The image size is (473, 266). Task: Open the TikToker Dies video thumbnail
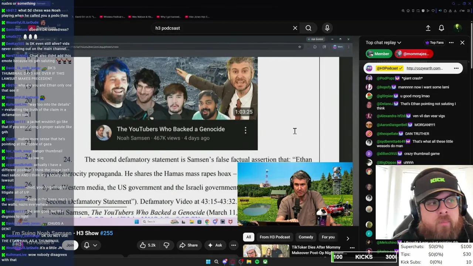tap(266, 251)
